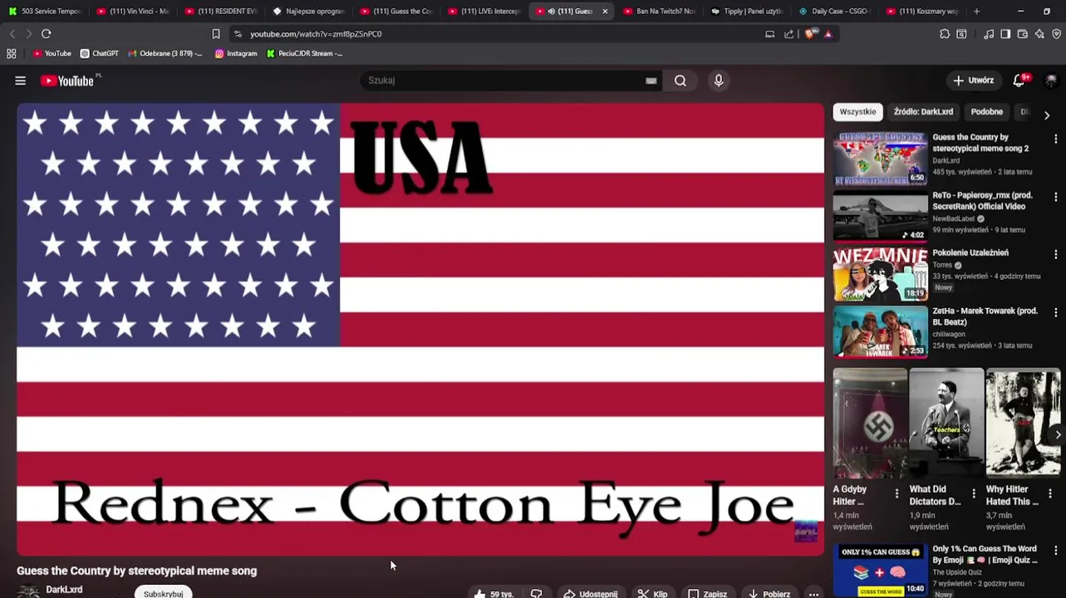
Task: Create a clip with Klip button
Action: [x=653, y=594]
